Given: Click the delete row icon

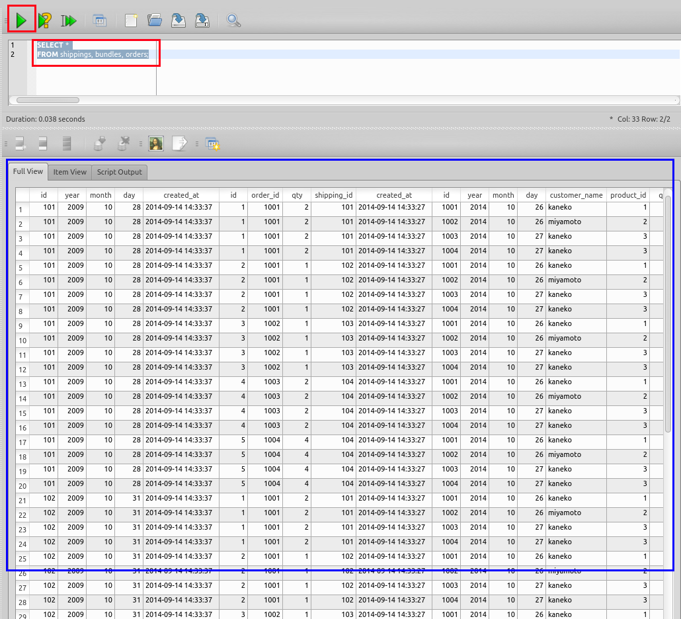Looking at the screenshot, I should pyautogui.click(x=67, y=144).
